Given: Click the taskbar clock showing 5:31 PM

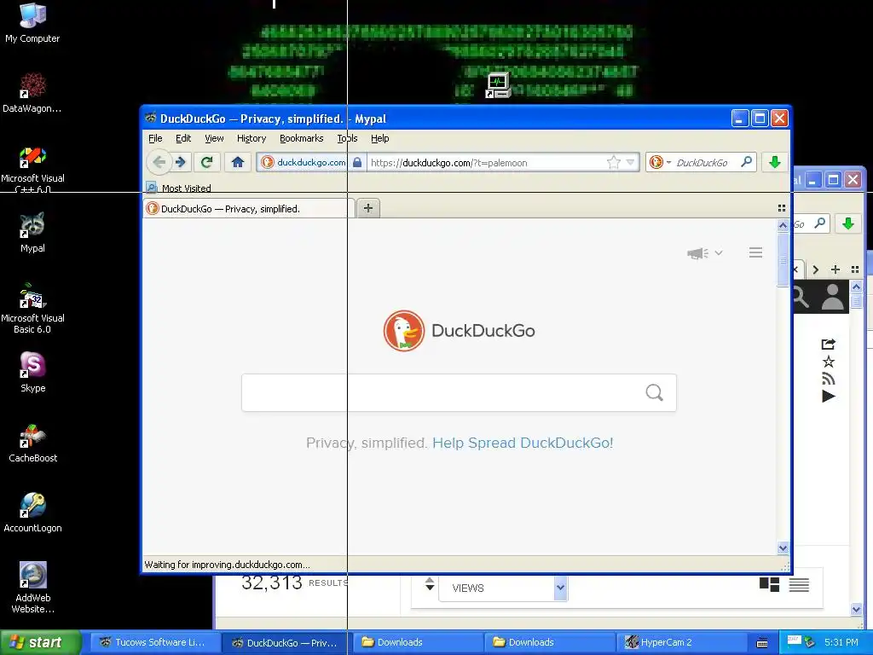Looking at the screenshot, I should (x=841, y=642).
